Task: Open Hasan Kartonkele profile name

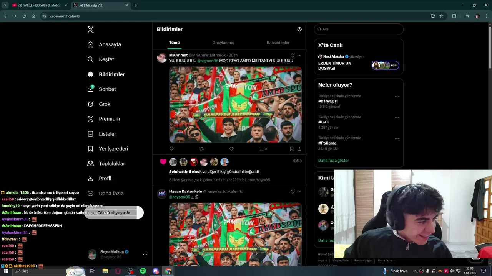Action: point(185,191)
